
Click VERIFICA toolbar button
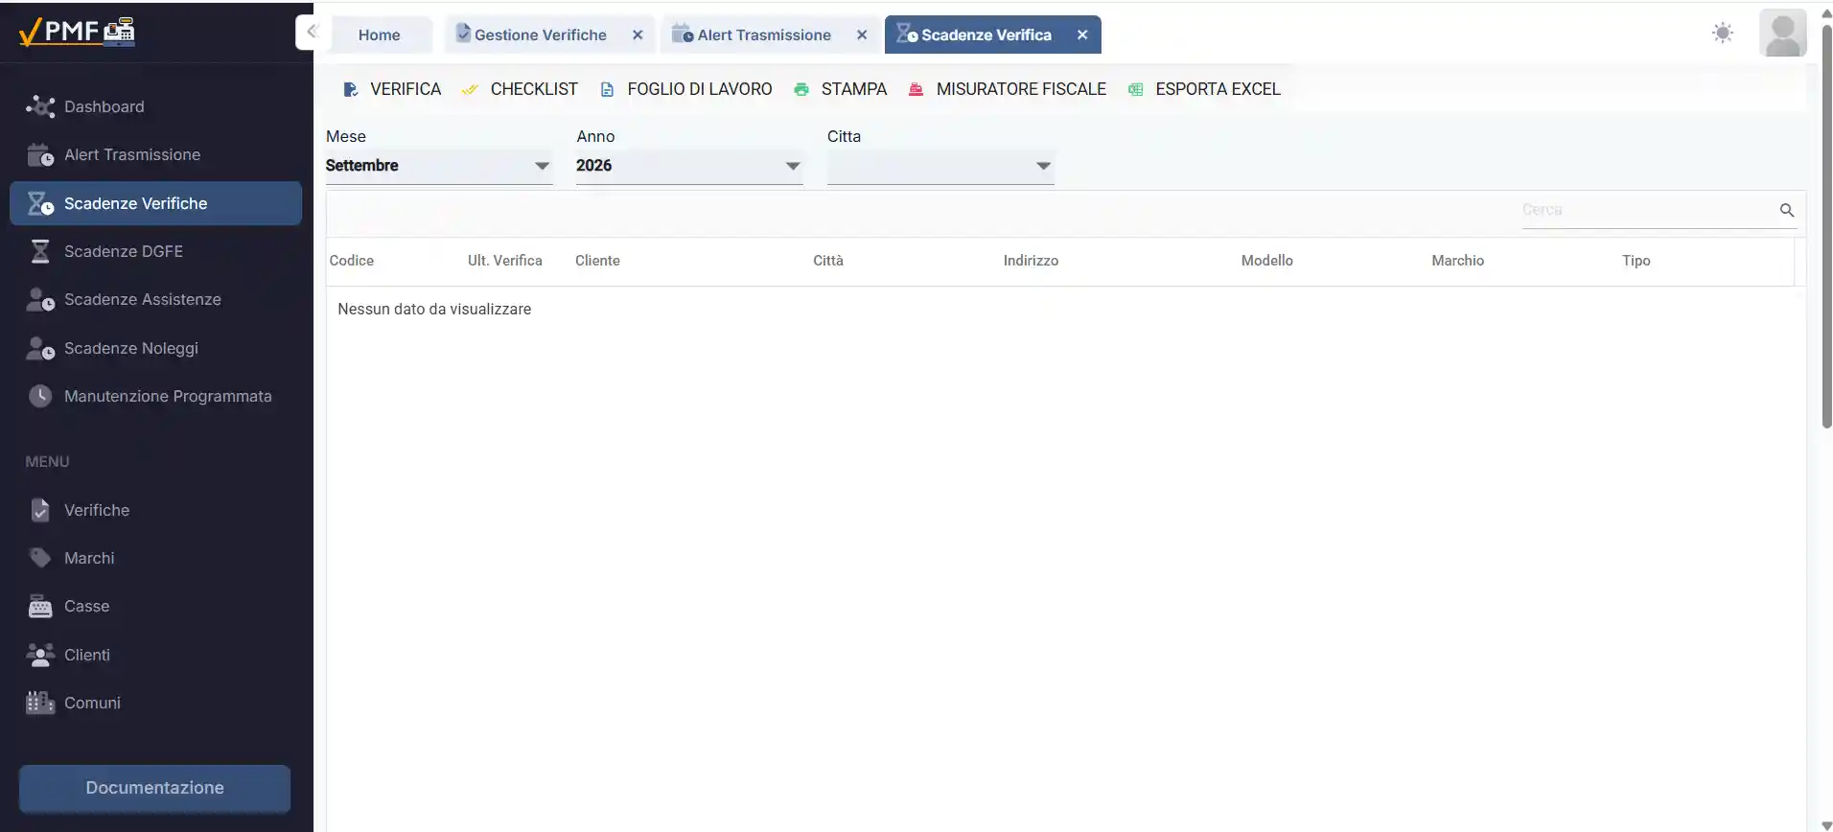pos(392,89)
